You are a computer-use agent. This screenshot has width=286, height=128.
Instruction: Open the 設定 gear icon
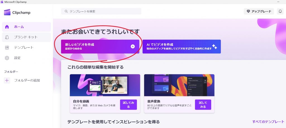tap(7, 58)
